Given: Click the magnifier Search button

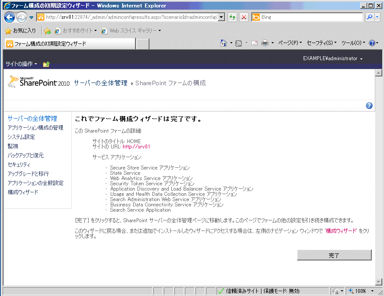Looking at the screenshot, I should point(370,17).
